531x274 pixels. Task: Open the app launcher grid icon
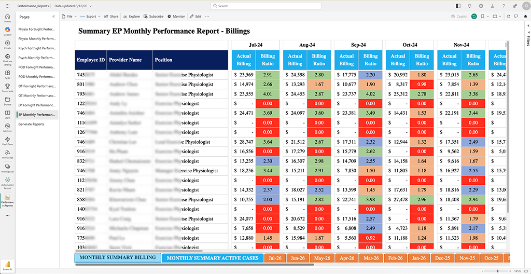pos(7,6)
